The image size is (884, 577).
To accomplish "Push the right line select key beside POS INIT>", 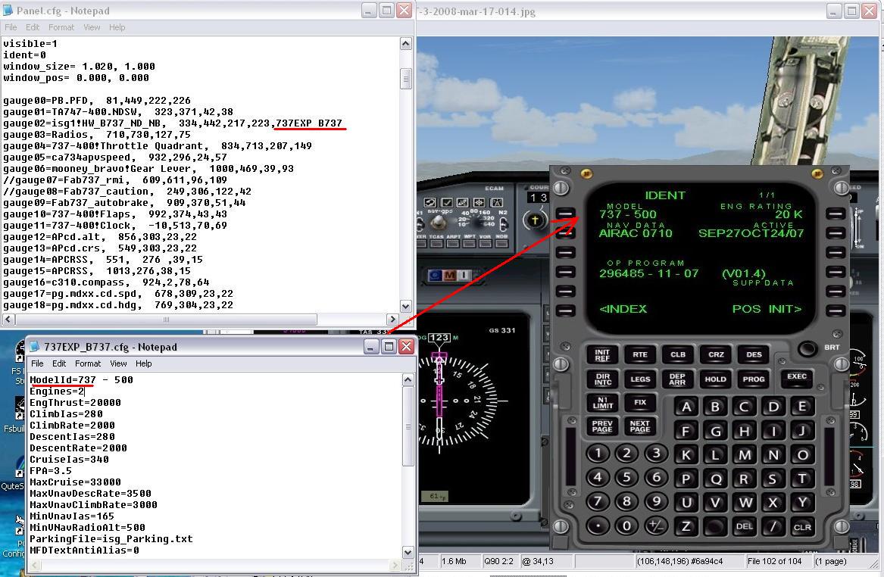I will coord(836,310).
